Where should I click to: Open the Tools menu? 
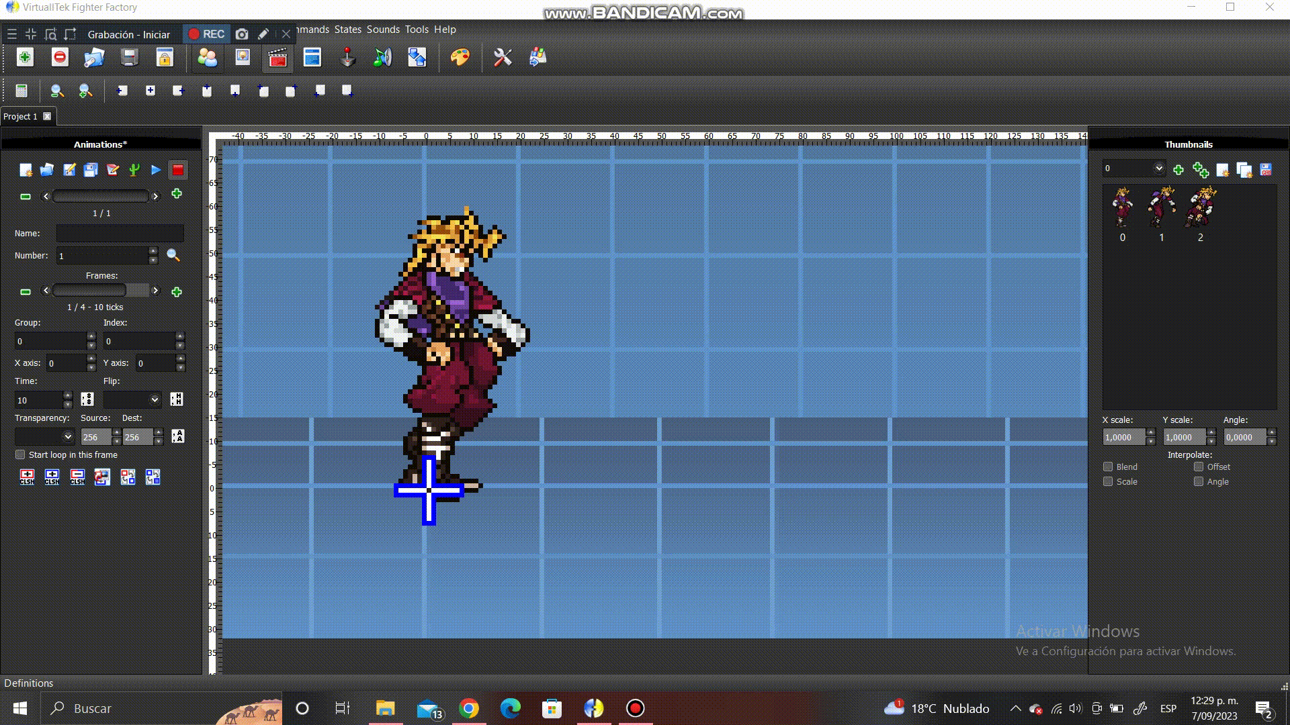click(417, 30)
